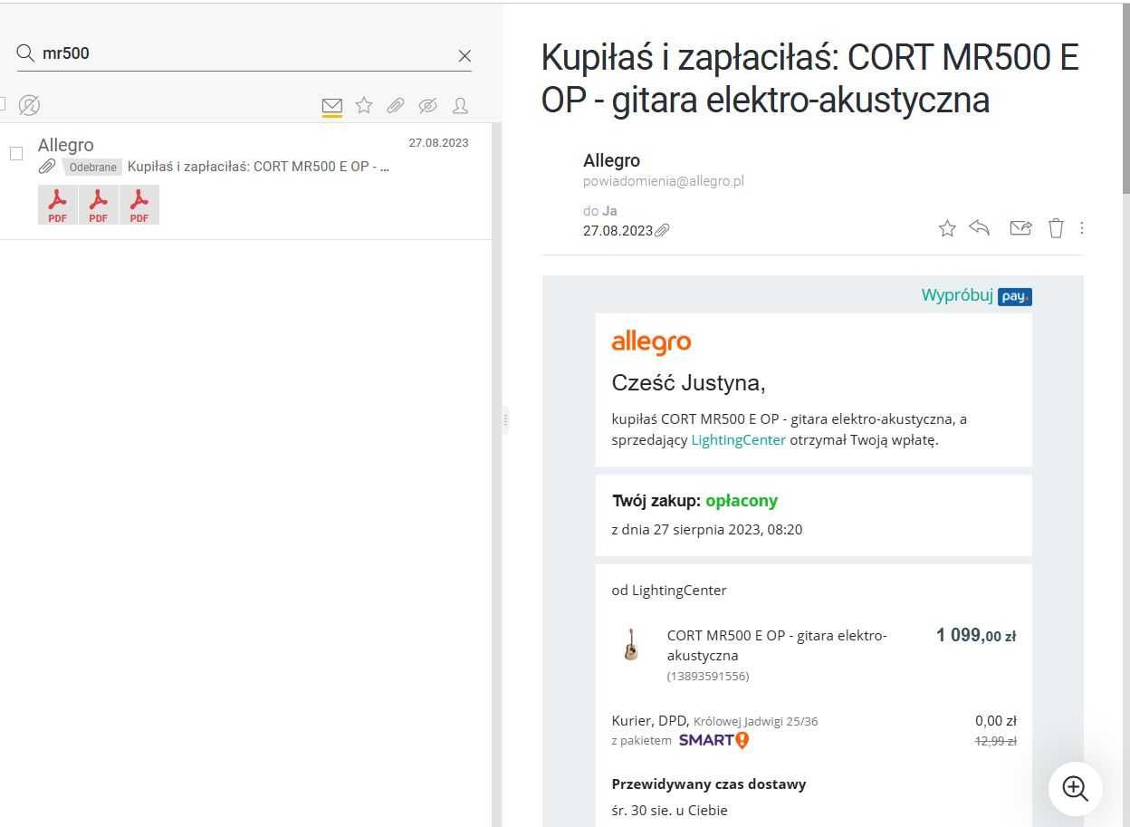
Task: Toggle the crossed-out circle filter icon
Action: click(x=29, y=105)
